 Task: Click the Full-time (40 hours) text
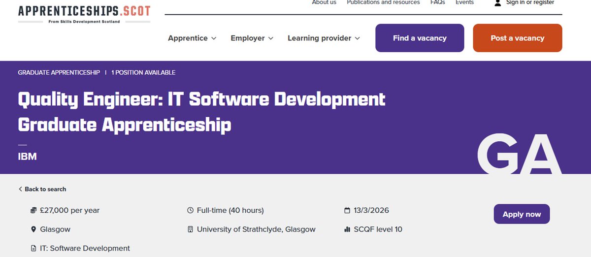(x=230, y=210)
